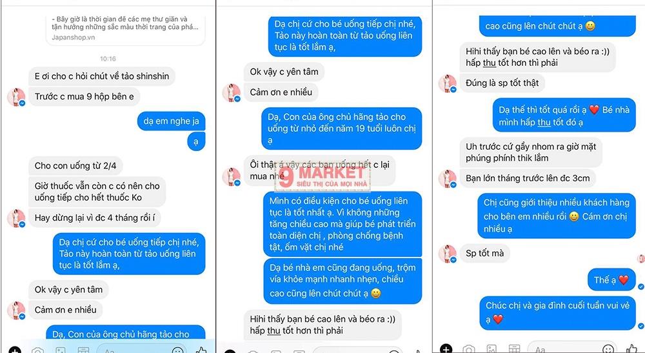Screen dimensions: 645x353
Task: Tap the avatar beside 'Trước c mua 9 hộp bên e'
Action: [17, 97]
